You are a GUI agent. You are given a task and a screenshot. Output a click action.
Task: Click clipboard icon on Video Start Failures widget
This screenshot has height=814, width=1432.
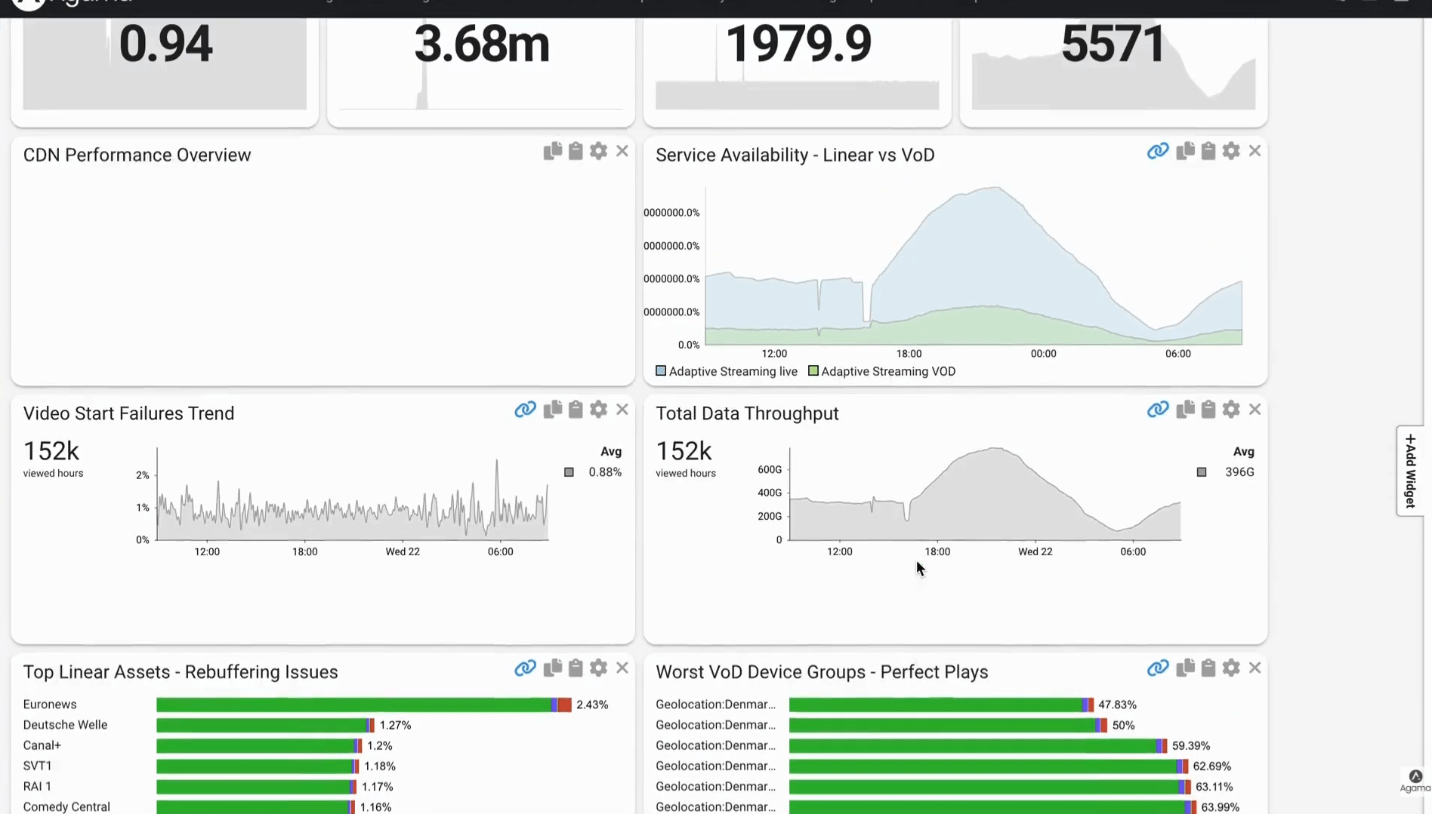pos(576,410)
